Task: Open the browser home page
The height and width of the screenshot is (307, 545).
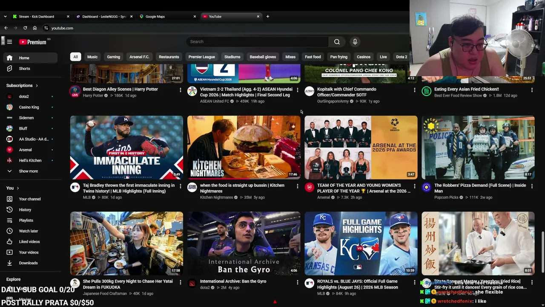Action: pyautogui.click(x=34, y=28)
